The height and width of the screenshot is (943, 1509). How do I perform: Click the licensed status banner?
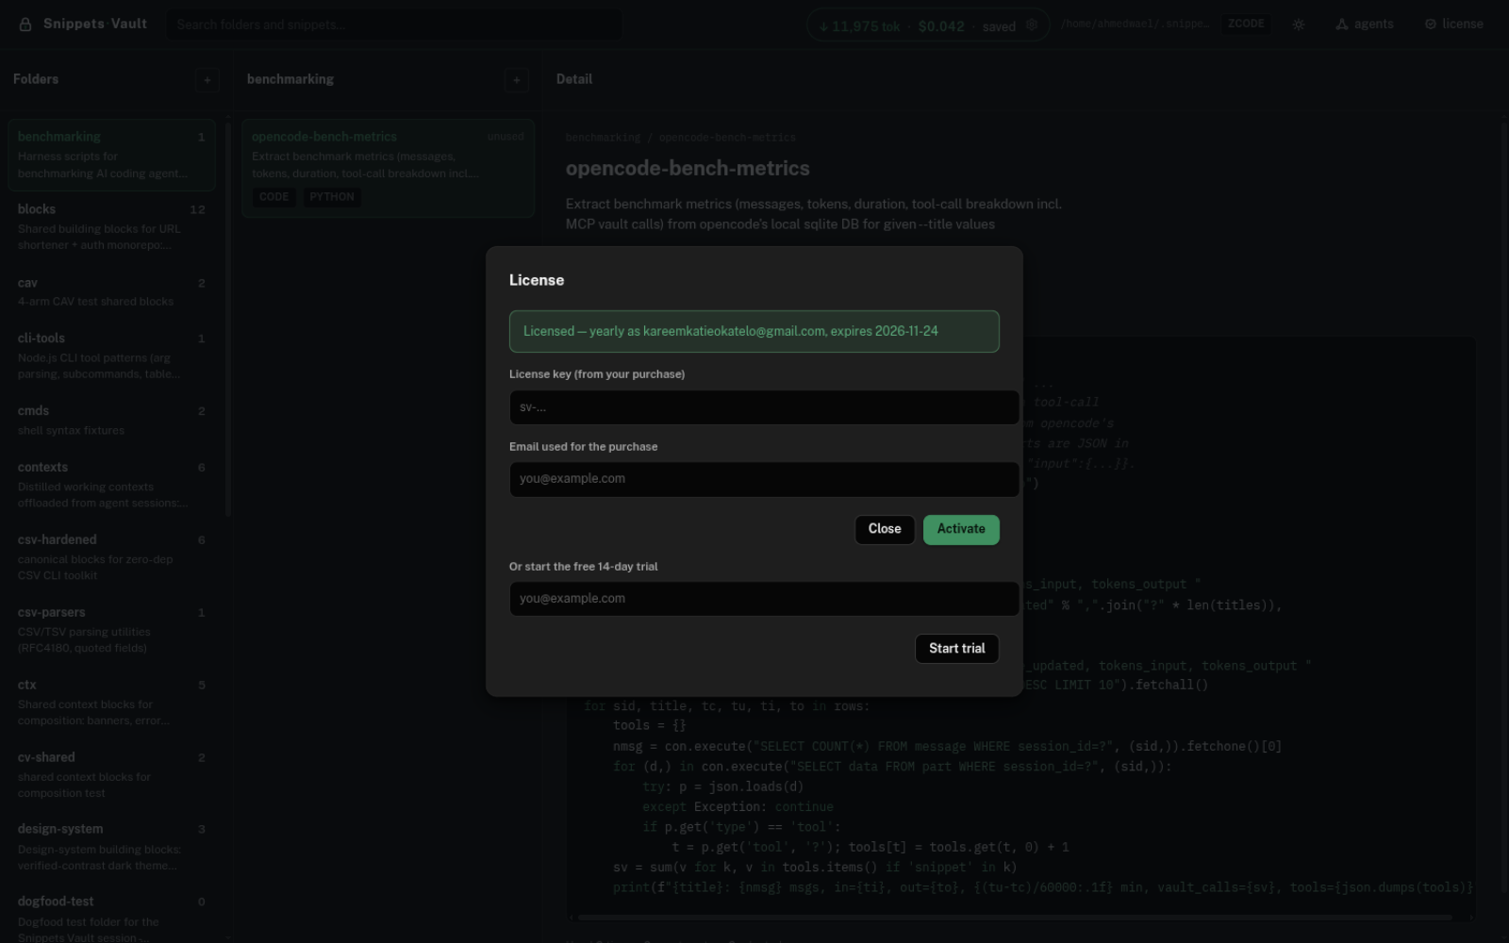[754, 332]
